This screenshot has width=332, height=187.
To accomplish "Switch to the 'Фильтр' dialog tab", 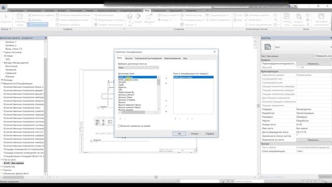I will [129, 58].
